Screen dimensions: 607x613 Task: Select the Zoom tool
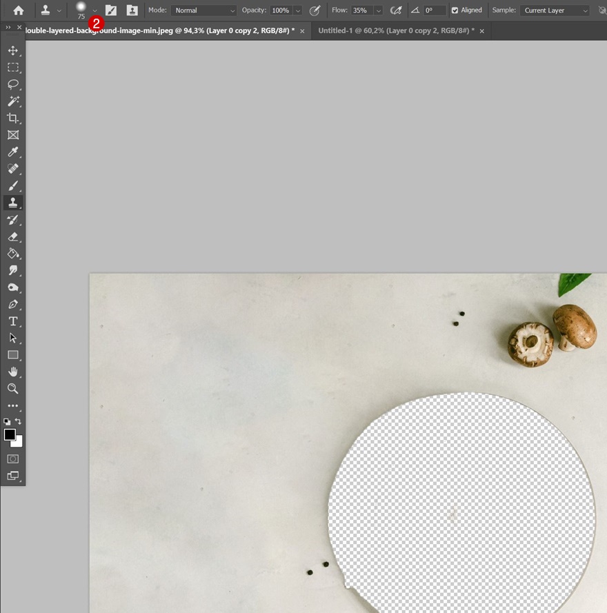[x=12, y=389]
